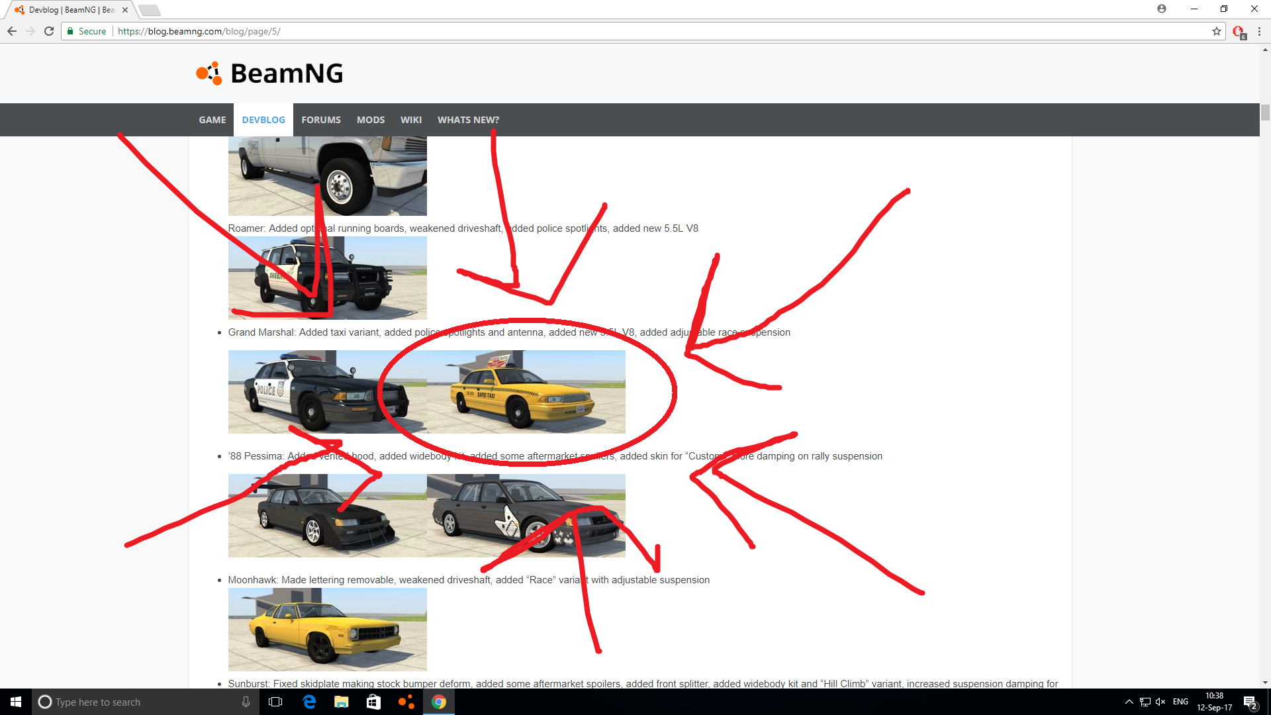This screenshot has width=1271, height=715.
Task: Close the Devblog BeamNG tab
Action: pos(125,10)
